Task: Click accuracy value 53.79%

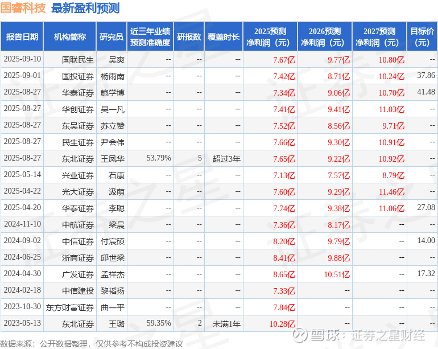Action: pos(159,158)
